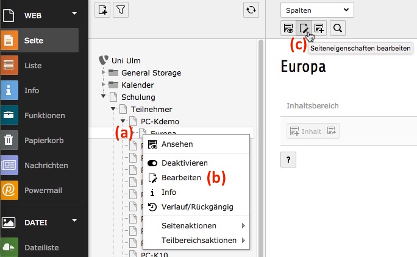Click the Europa page heading
417x257 pixels.
303,67
